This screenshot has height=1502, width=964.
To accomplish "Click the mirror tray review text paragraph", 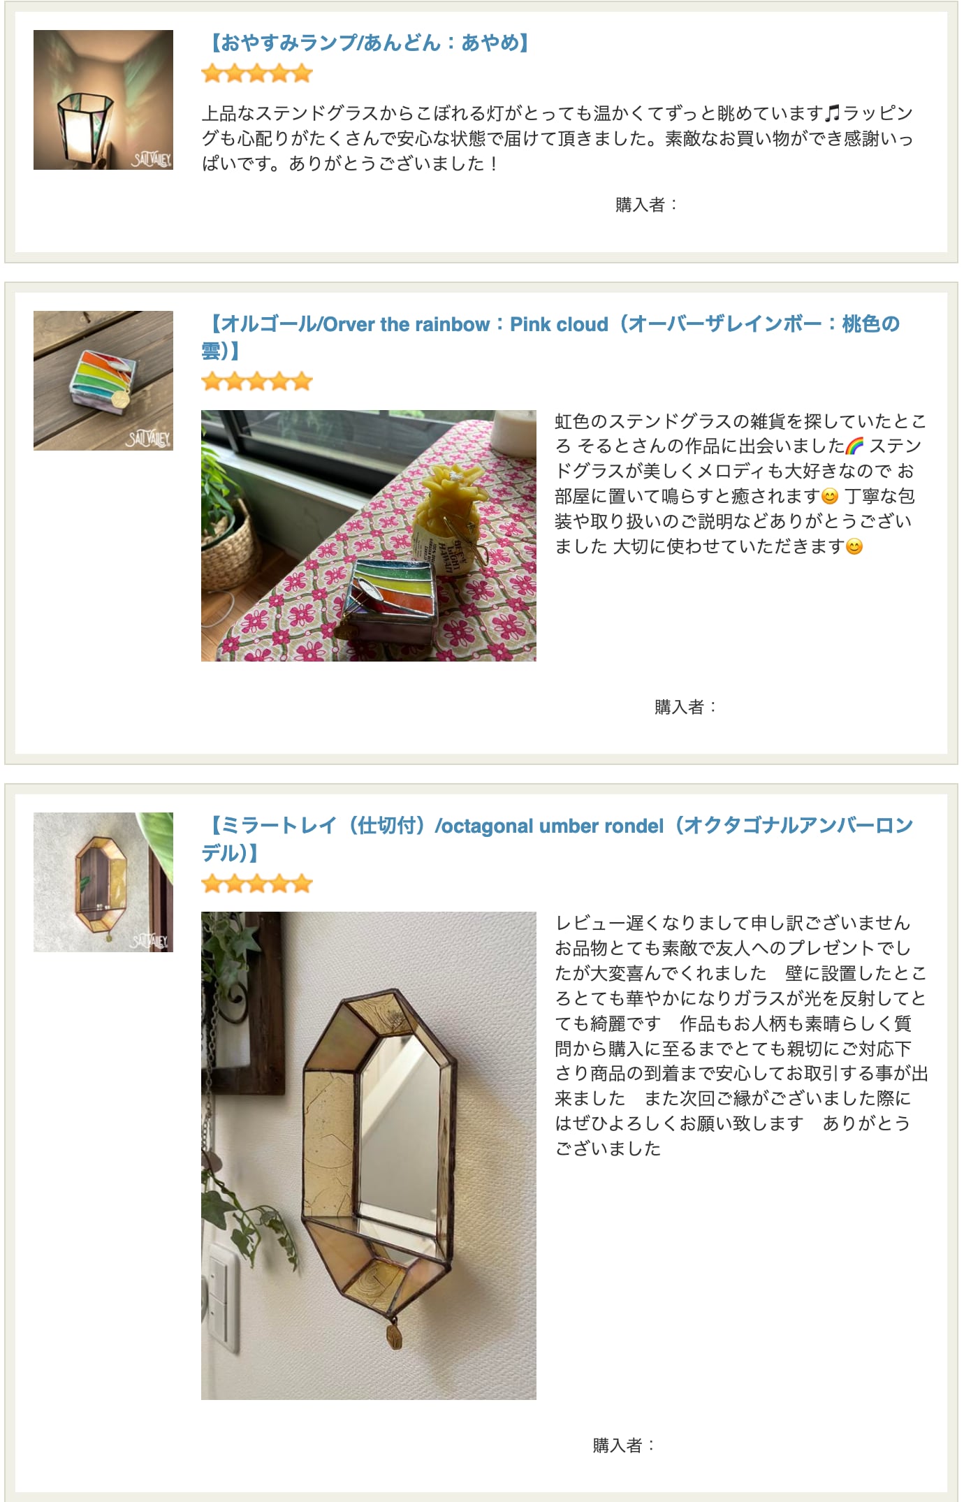I will coord(741,1035).
